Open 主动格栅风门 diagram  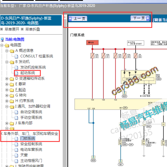pos(31,161)
